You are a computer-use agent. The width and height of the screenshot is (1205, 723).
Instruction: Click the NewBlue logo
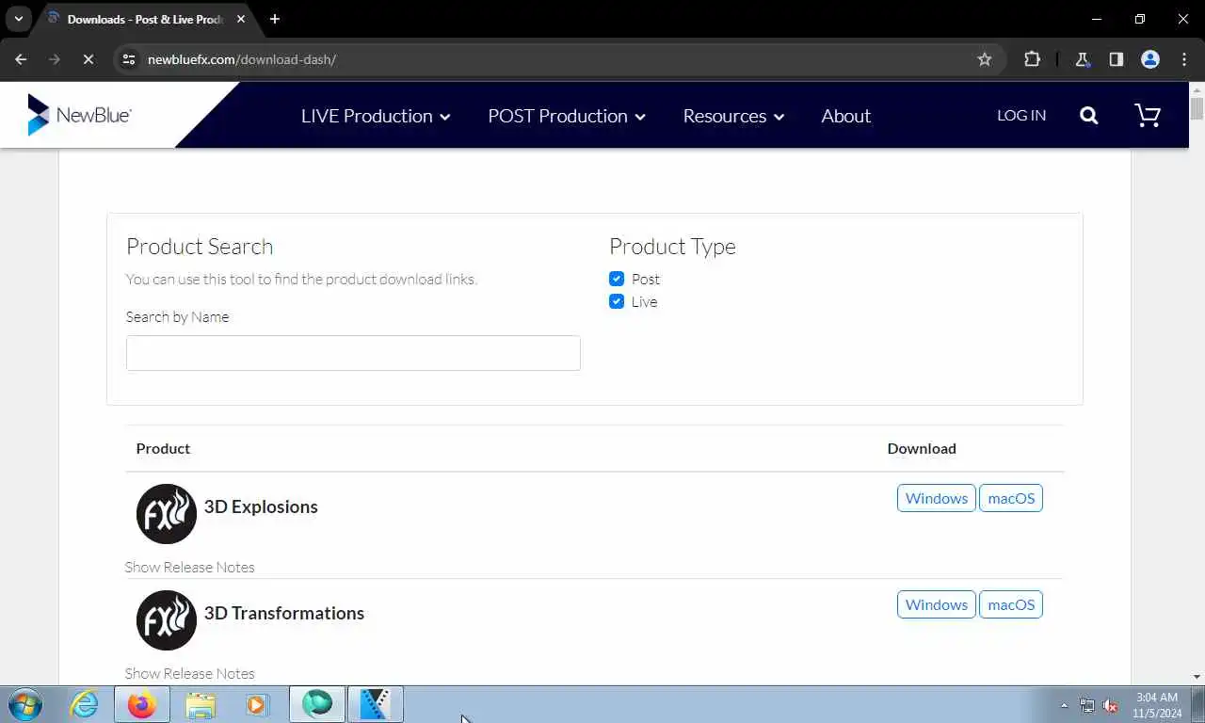click(80, 115)
